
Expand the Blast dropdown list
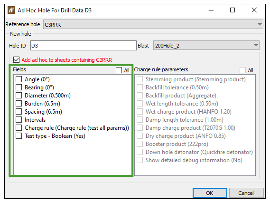tap(206, 46)
